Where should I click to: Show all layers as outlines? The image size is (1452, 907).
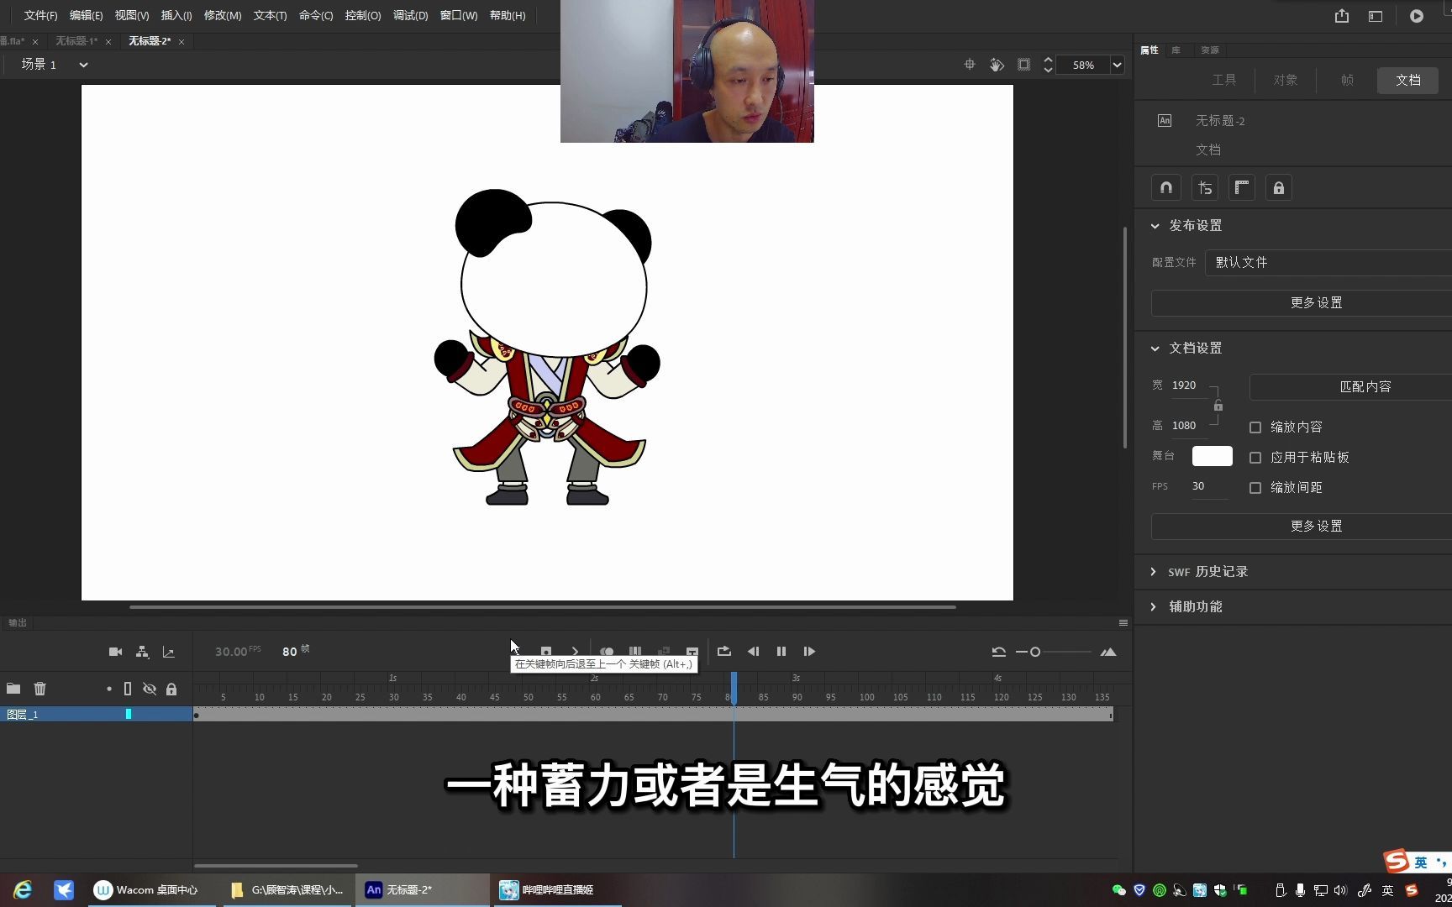pyautogui.click(x=128, y=689)
